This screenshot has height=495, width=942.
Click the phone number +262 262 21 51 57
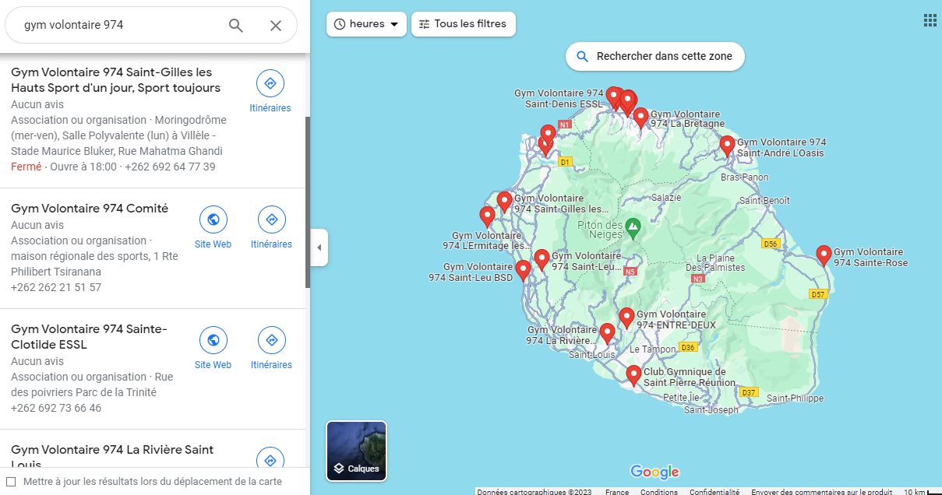click(56, 287)
